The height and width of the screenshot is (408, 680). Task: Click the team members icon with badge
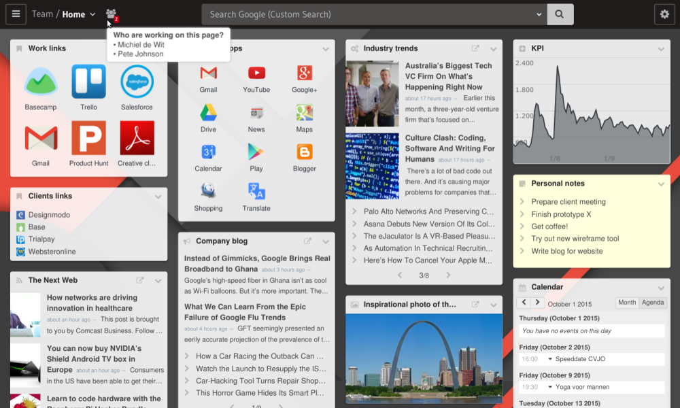112,15
